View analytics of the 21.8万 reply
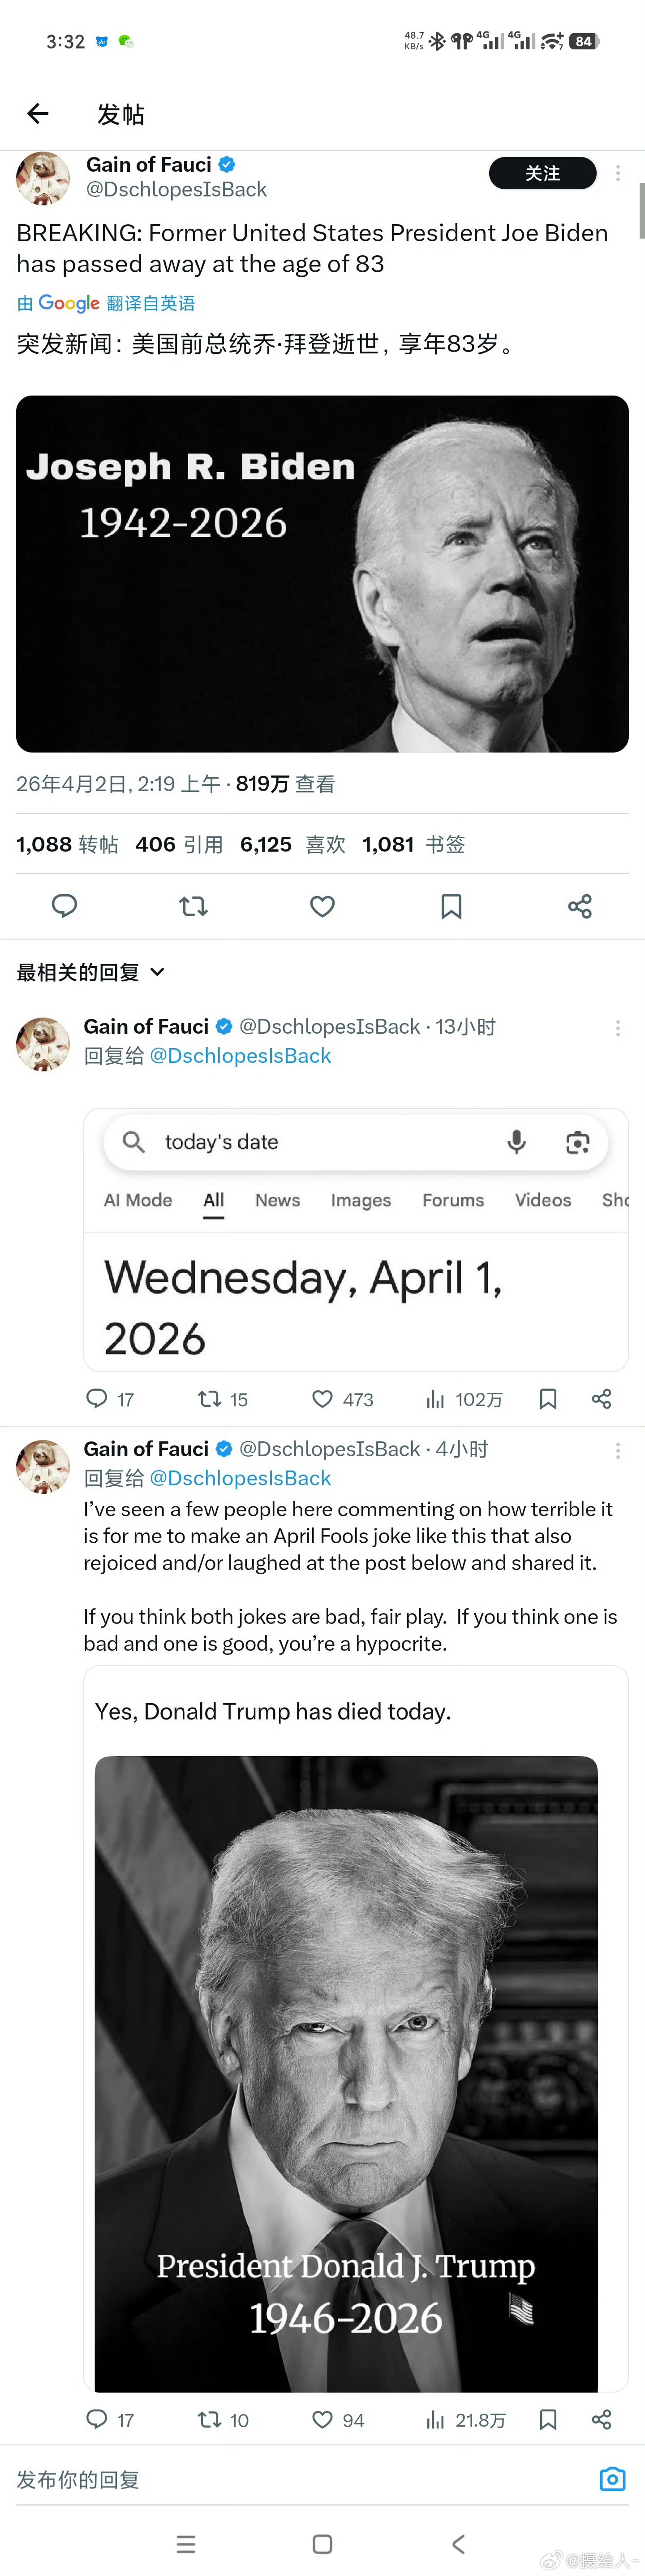645x2576 pixels. [435, 2420]
